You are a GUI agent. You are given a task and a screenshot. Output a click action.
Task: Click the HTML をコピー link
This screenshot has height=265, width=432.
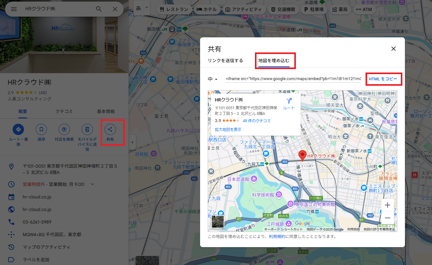coord(383,79)
